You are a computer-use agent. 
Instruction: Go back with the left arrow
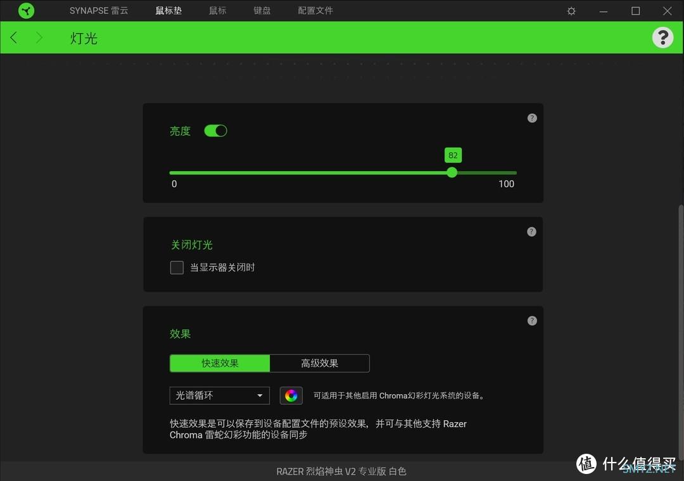coord(14,37)
